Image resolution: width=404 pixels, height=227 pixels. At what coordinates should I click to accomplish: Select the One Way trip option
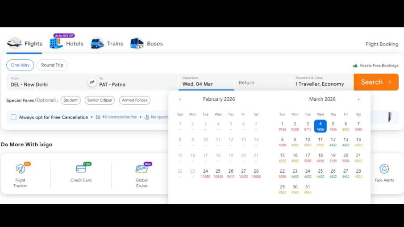[20, 65]
